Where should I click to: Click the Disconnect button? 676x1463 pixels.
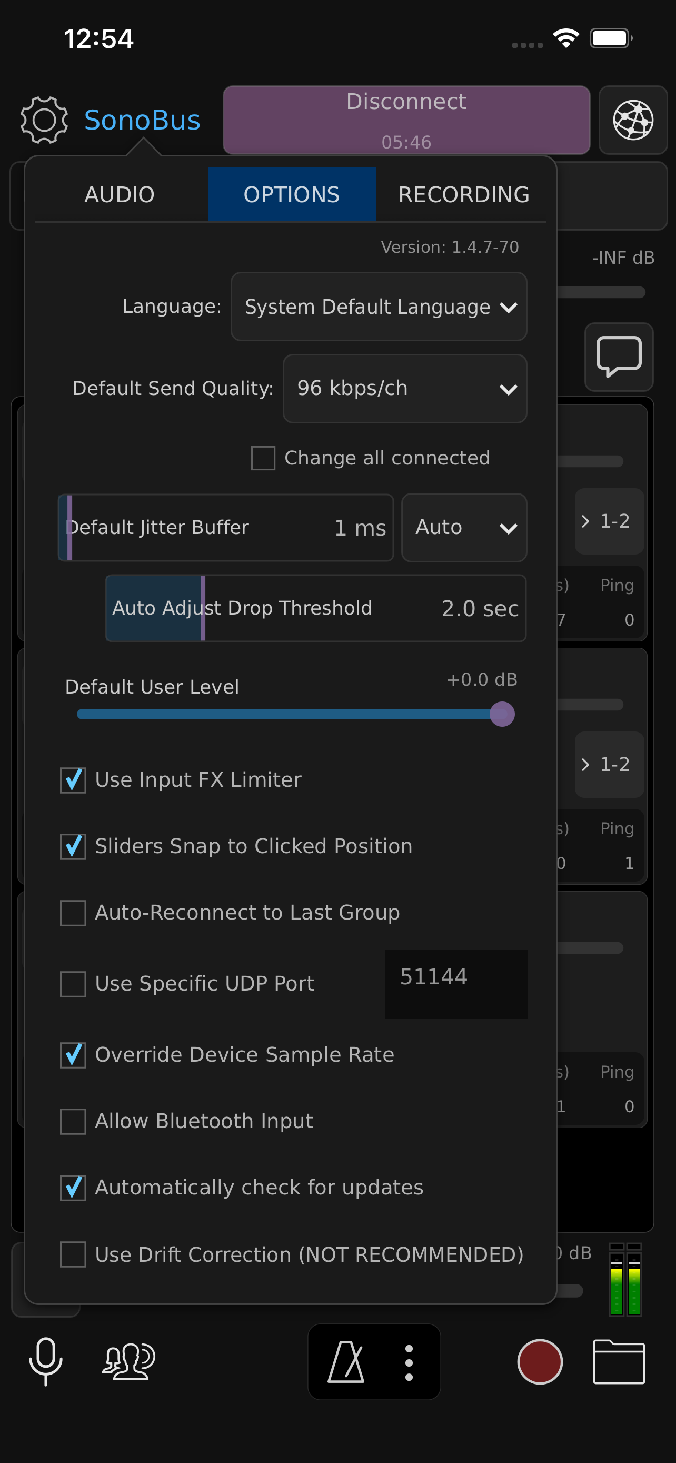coord(406,120)
